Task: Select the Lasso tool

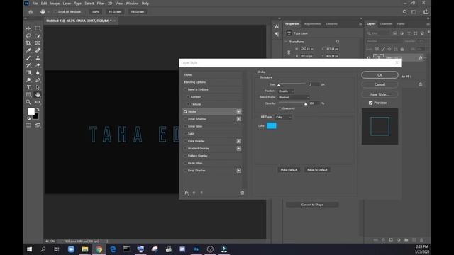Action: (28, 36)
